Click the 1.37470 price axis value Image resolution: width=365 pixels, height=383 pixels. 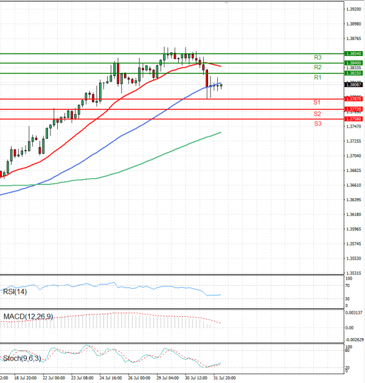[x=354, y=126]
